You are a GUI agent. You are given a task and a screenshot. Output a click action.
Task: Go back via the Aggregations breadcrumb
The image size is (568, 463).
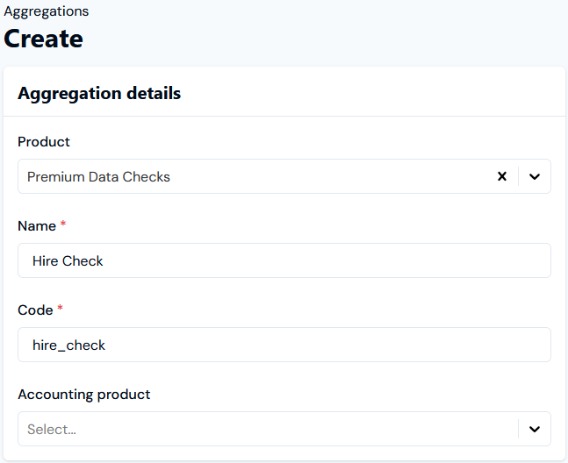click(46, 11)
